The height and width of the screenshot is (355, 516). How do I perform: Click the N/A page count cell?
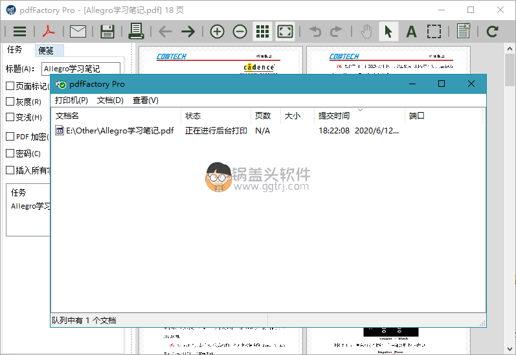coord(262,131)
